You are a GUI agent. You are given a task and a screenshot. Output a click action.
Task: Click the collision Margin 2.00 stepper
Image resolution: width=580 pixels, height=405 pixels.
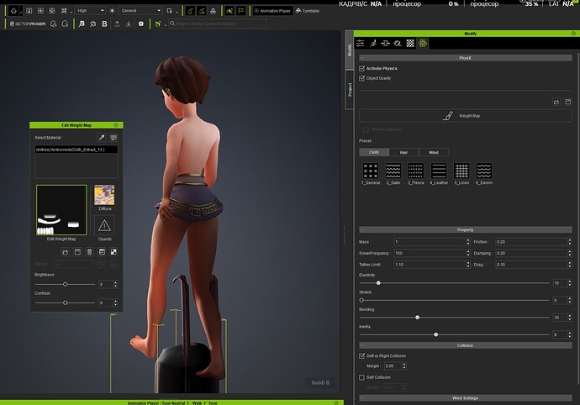(x=404, y=366)
